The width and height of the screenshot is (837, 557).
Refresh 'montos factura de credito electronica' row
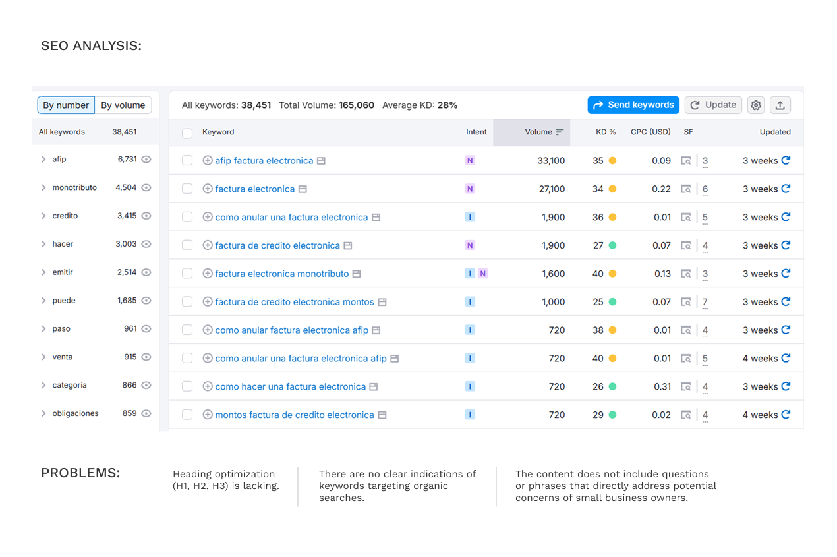click(786, 415)
